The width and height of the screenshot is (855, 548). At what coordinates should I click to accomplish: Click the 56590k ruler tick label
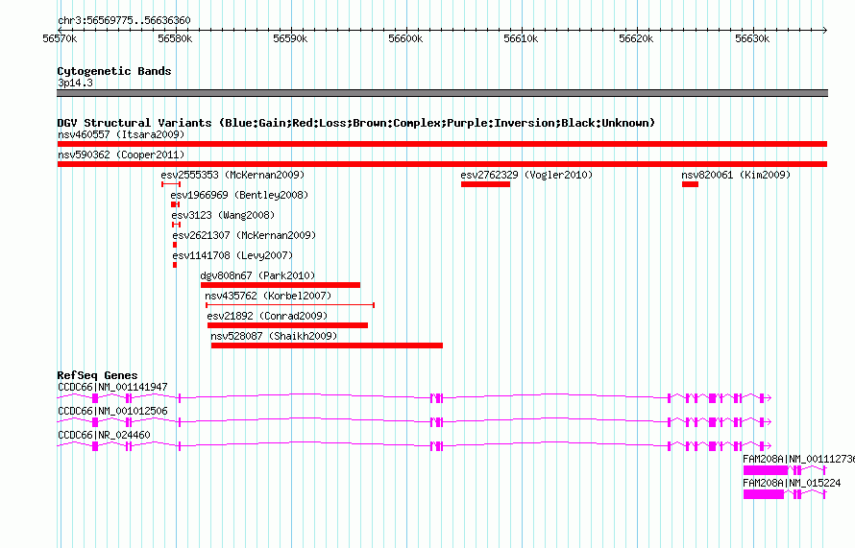pos(290,38)
